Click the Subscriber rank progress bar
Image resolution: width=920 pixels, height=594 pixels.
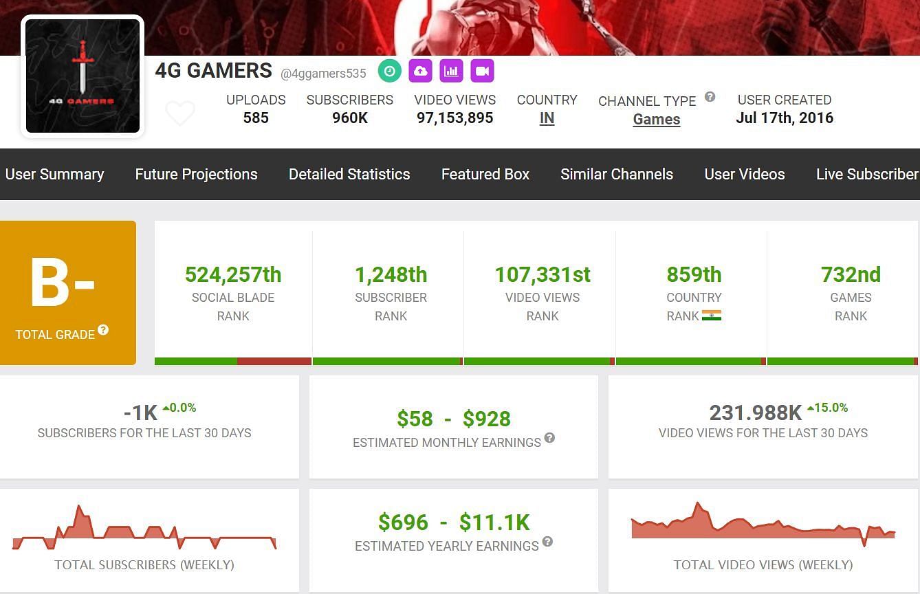tap(388, 361)
